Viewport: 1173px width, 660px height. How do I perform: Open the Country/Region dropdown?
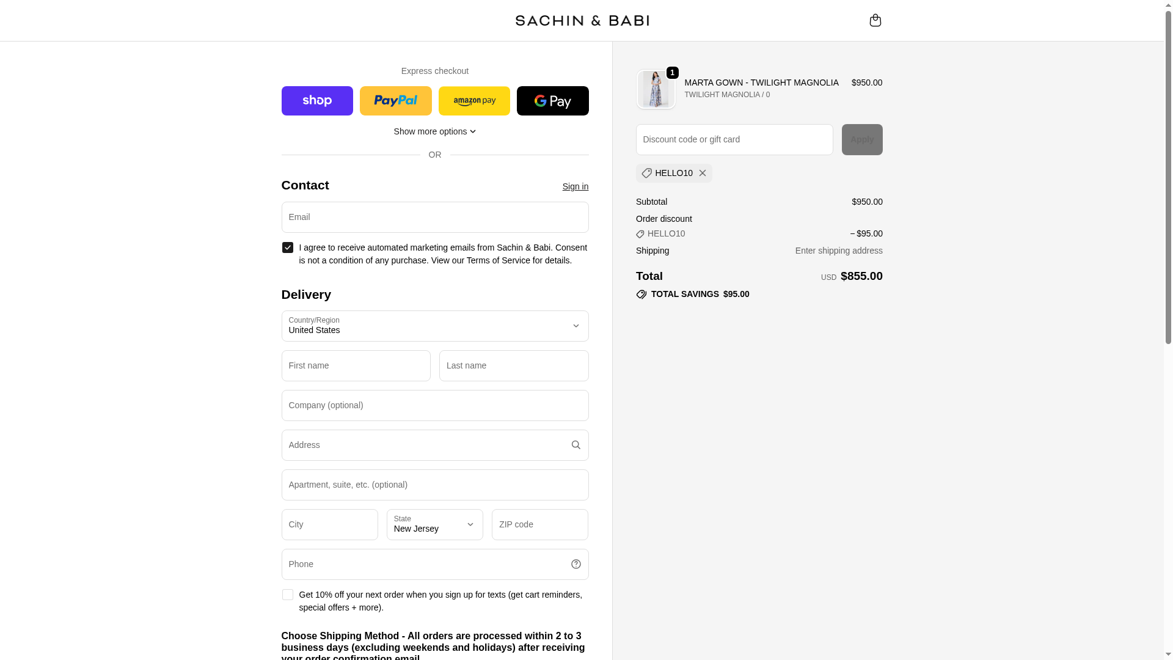click(434, 326)
